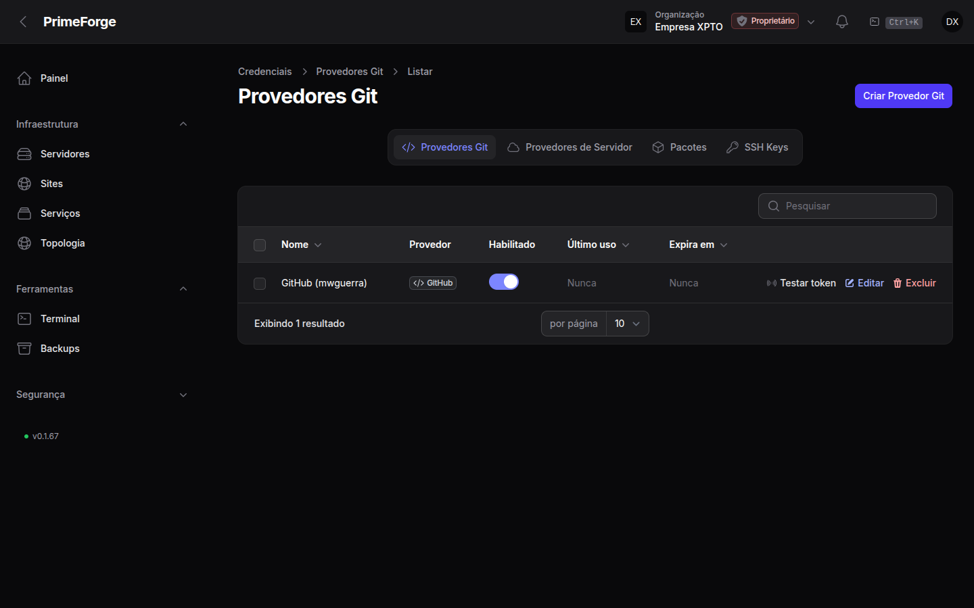The width and height of the screenshot is (974, 608).
Task: Expand the Segurança sidebar section
Action: click(183, 395)
